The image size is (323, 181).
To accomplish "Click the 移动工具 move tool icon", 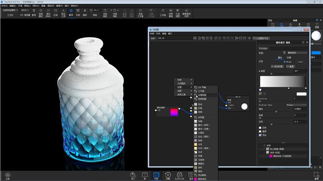I will pyautogui.click(x=63, y=12).
